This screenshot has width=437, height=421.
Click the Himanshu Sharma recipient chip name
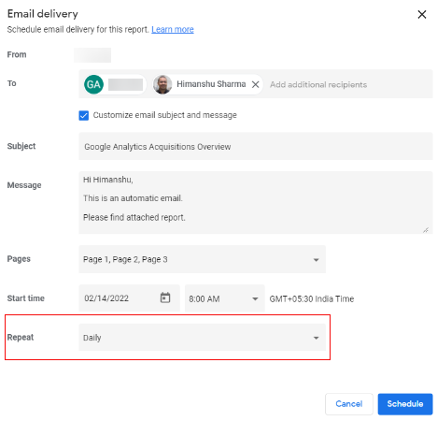coord(211,84)
